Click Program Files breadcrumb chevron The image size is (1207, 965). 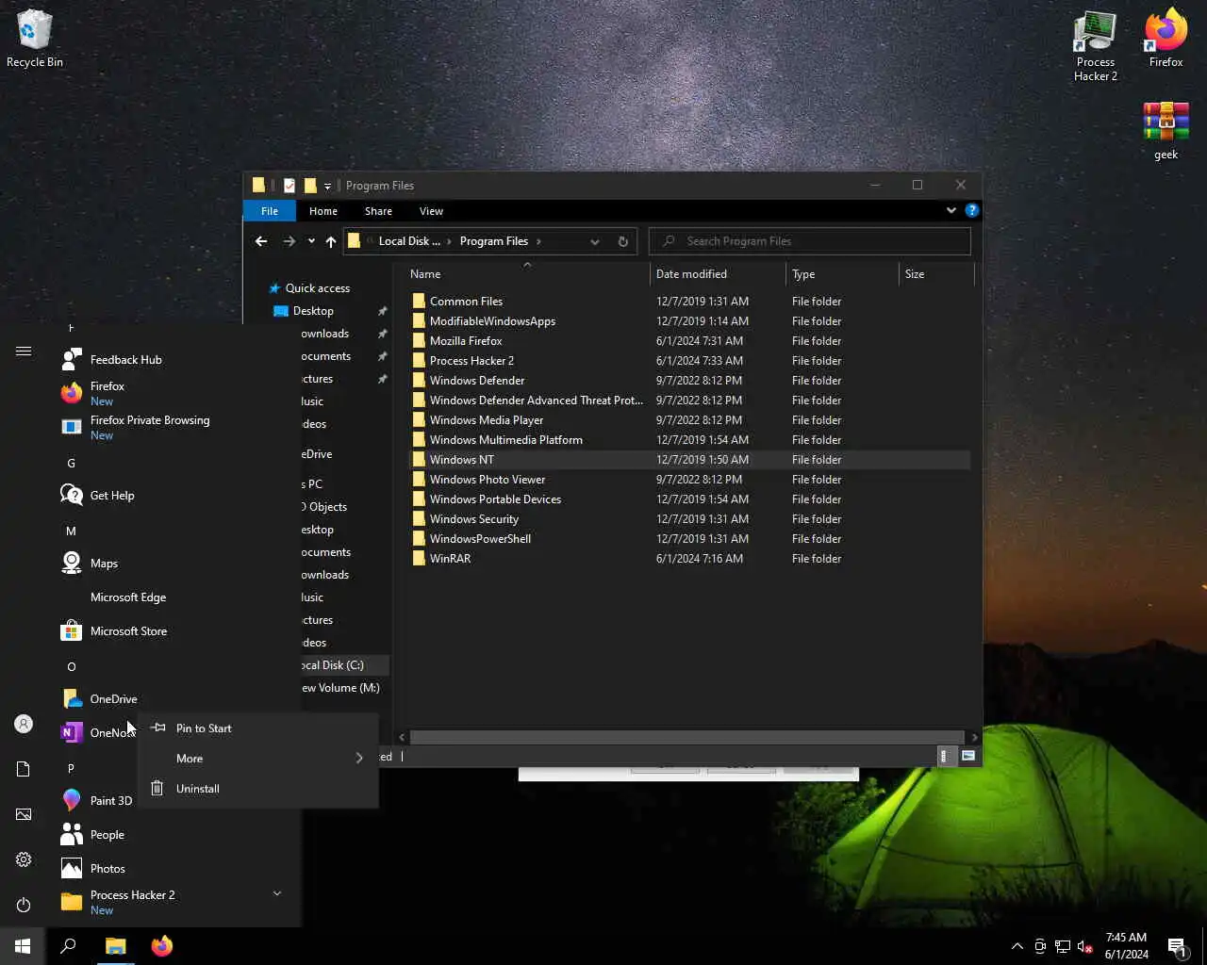pyautogui.click(x=538, y=241)
